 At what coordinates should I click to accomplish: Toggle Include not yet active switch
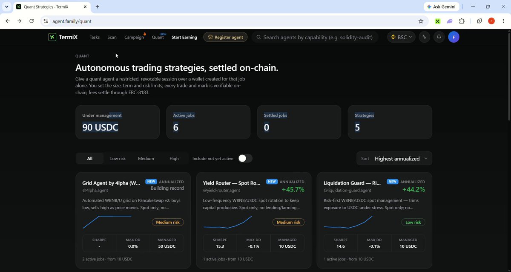(x=245, y=159)
